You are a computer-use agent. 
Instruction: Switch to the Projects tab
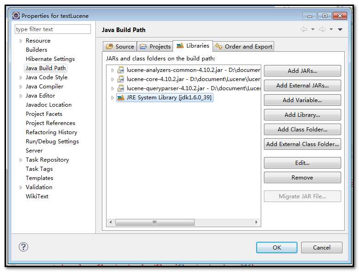pos(155,46)
